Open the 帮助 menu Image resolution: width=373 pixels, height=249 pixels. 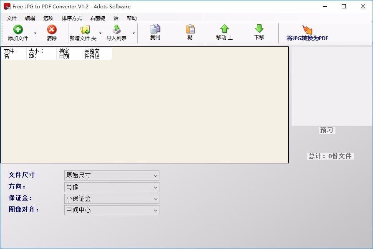[132, 18]
